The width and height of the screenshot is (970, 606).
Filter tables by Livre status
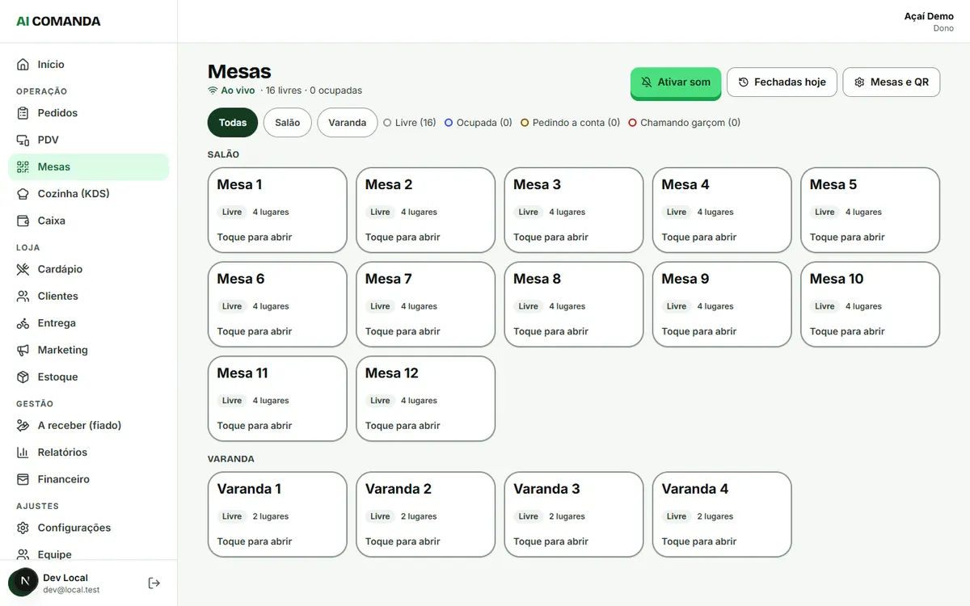410,123
